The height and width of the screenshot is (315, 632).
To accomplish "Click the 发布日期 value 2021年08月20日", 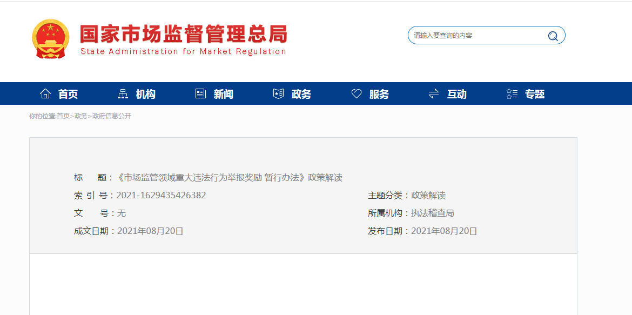I will coord(444,231).
